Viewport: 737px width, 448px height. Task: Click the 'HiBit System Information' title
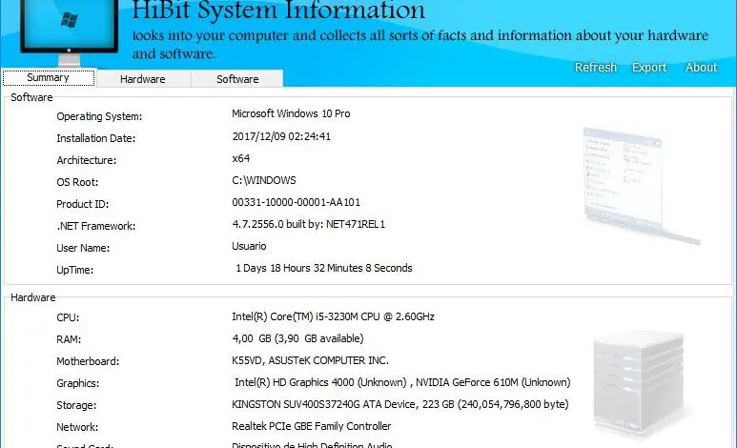click(x=278, y=10)
